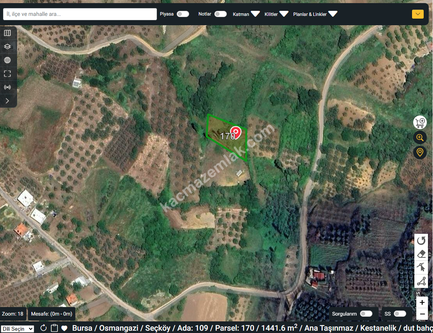Click the il, ilçe ve mahalle search field

80,14
